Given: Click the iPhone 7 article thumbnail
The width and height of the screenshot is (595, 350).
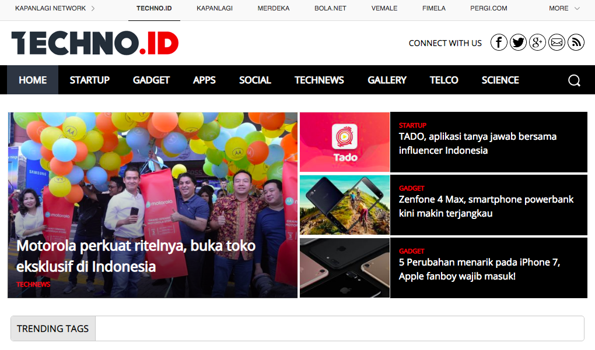Looking at the screenshot, I should click(x=345, y=268).
